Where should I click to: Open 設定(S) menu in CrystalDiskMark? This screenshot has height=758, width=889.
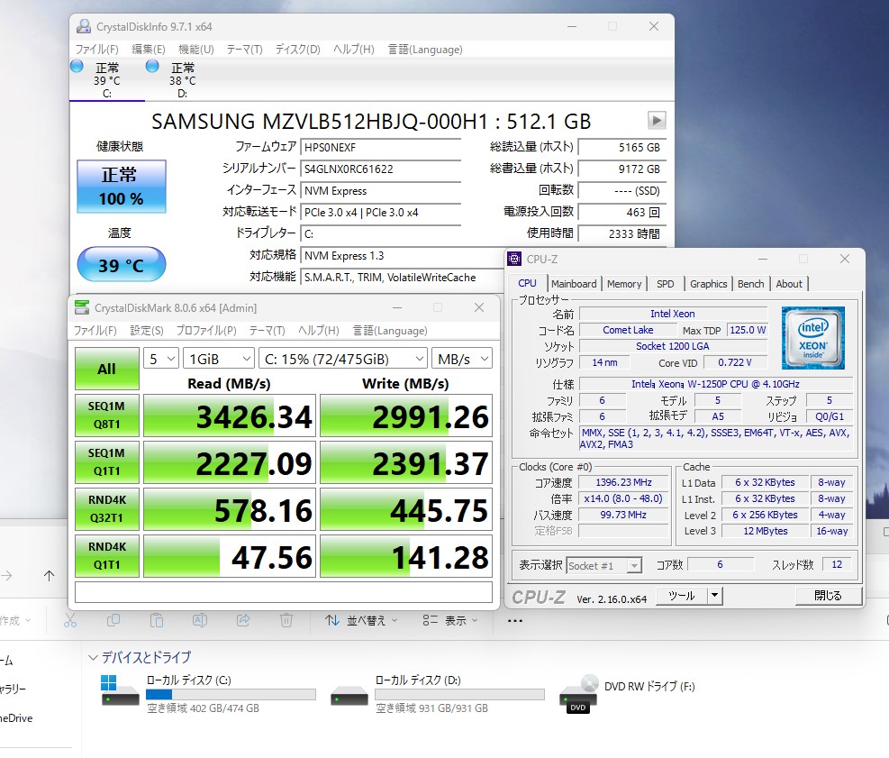pos(147,330)
